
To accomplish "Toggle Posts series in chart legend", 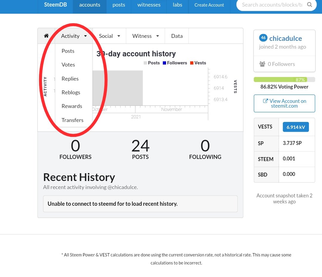I will [151, 63].
